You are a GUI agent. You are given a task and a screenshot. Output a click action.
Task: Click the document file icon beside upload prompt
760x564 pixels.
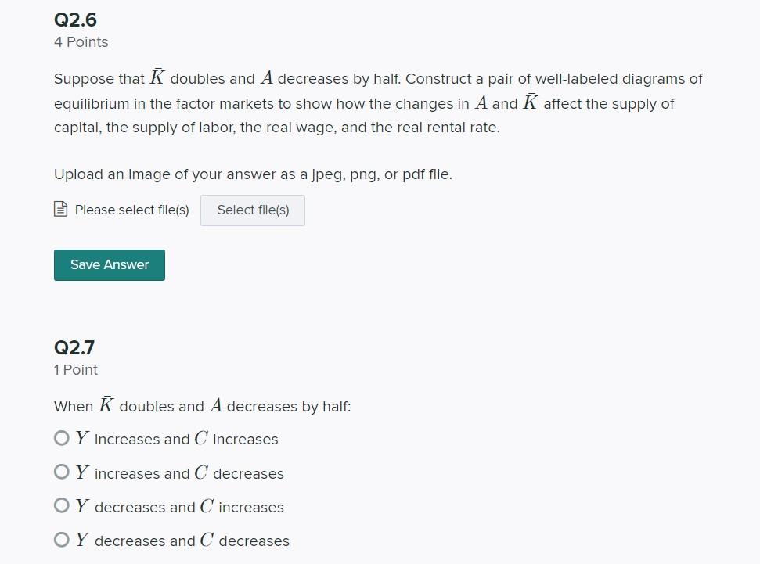pos(60,210)
